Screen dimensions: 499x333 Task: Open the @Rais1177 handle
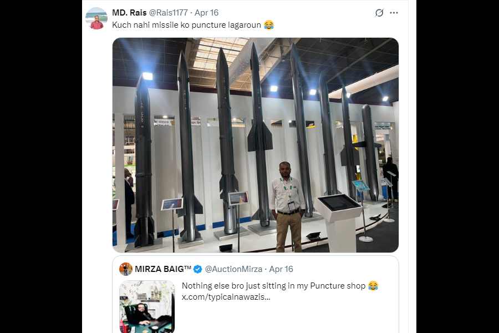[168, 12]
